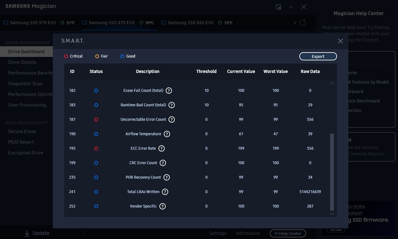398x239 pixels.
Task: Click the 970 EVO drive icon
Action: 6,23
